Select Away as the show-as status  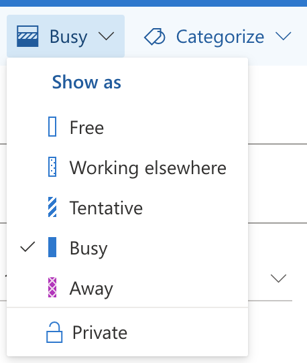[x=127, y=287]
